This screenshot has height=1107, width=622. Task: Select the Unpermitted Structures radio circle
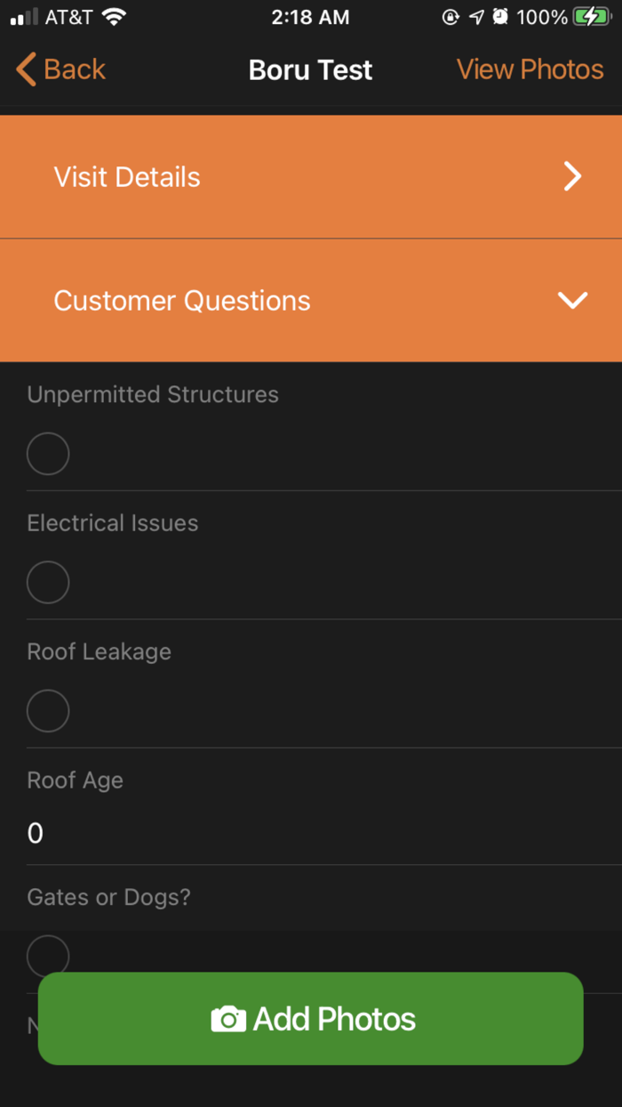pos(47,454)
